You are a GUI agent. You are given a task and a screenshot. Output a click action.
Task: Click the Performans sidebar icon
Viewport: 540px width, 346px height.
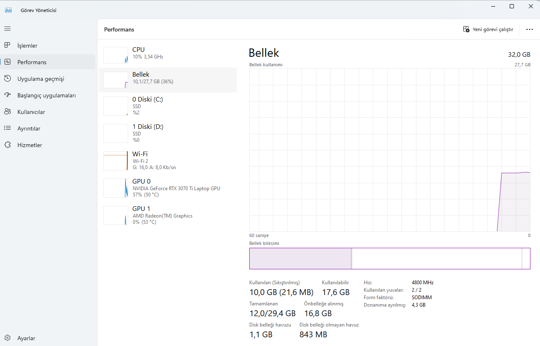click(7, 62)
